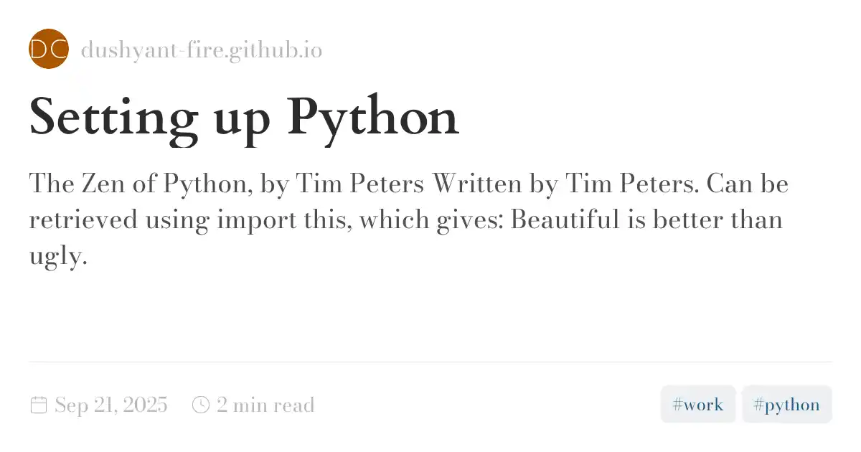Click "Beautiful is better than" in description
The image size is (861, 452).
[x=646, y=220]
